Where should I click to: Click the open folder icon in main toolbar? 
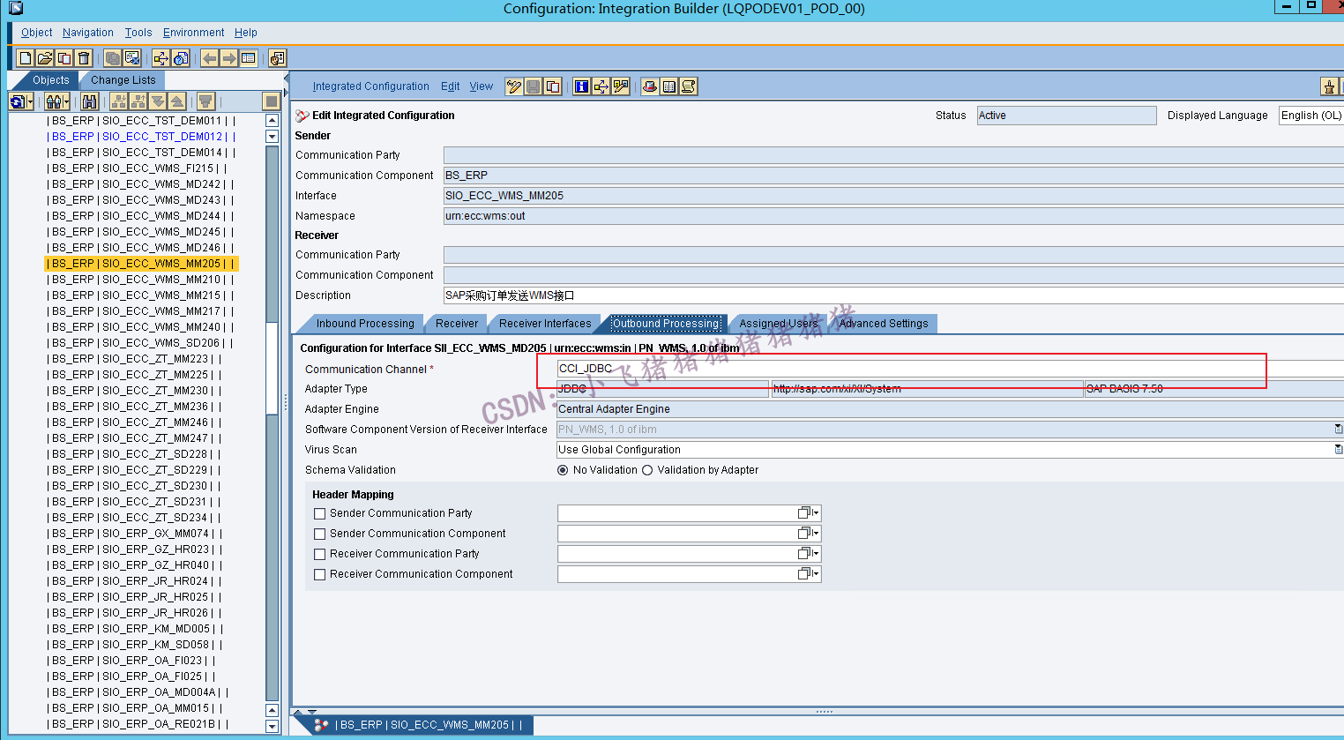44,58
